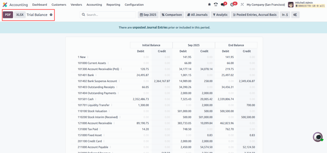Image resolution: width=327 pixels, height=153 pixels.
Task: Click the 383,733.05 Account Receivable debit value
Action: [x=184, y=123]
